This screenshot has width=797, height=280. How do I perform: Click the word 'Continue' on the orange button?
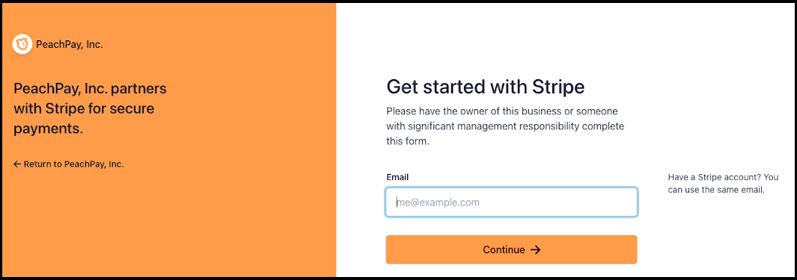(x=504, y=249)
